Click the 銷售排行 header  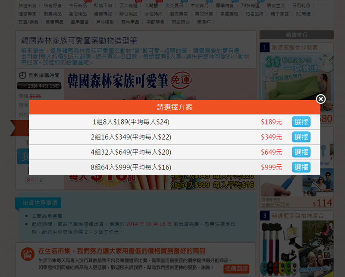pos(297,35)
